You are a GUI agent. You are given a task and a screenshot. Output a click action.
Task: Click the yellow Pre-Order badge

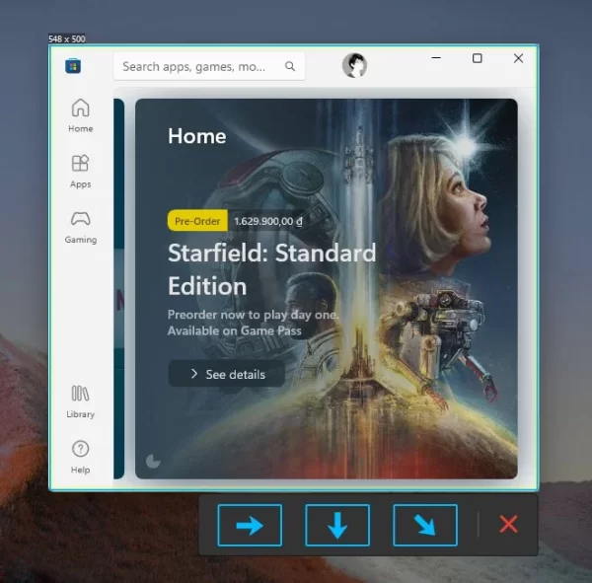point(197,221)
